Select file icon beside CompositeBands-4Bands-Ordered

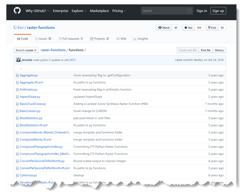click(x=17, y=132)
